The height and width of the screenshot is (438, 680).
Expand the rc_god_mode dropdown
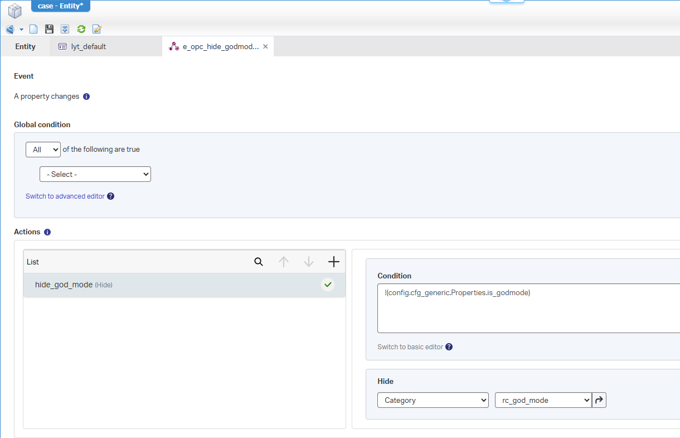(x=543, y=400)
